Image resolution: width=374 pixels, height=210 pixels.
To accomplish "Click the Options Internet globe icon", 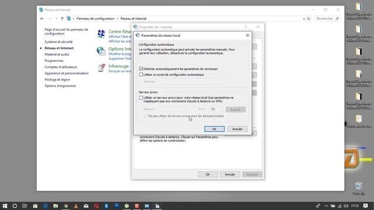I will [x=101, y=51].
